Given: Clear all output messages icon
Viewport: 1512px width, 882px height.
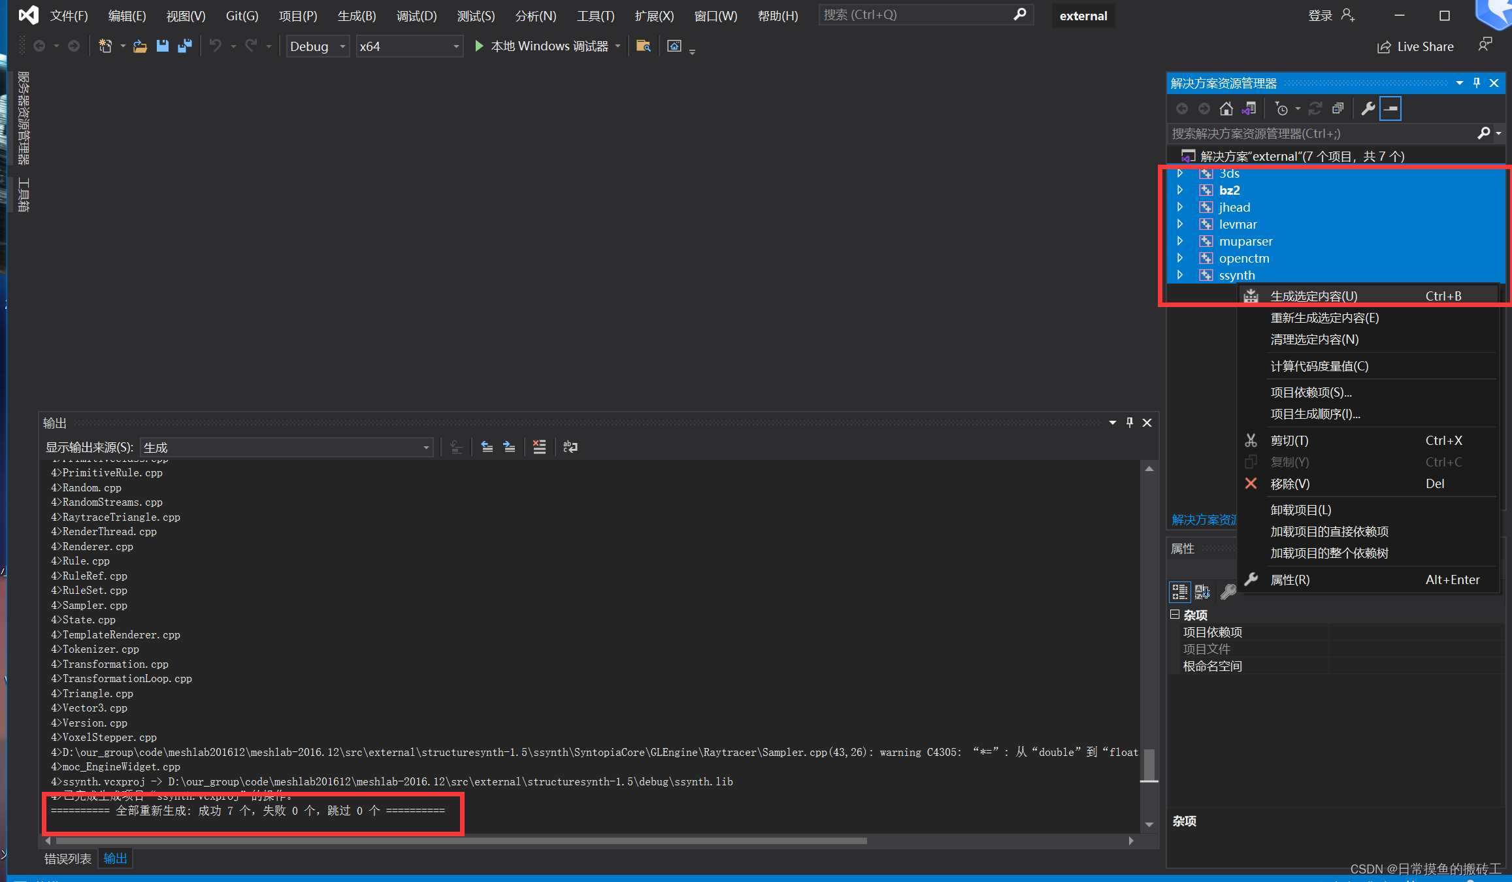Looking at the screenshot, I should tap(539, 447).
